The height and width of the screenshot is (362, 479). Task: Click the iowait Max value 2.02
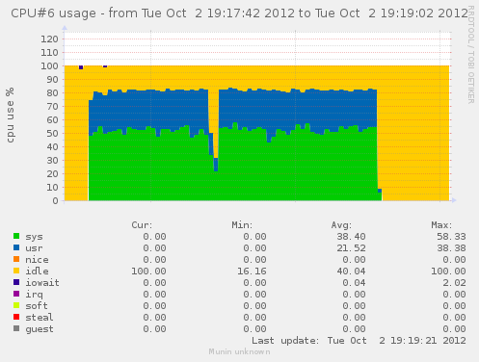454,283
